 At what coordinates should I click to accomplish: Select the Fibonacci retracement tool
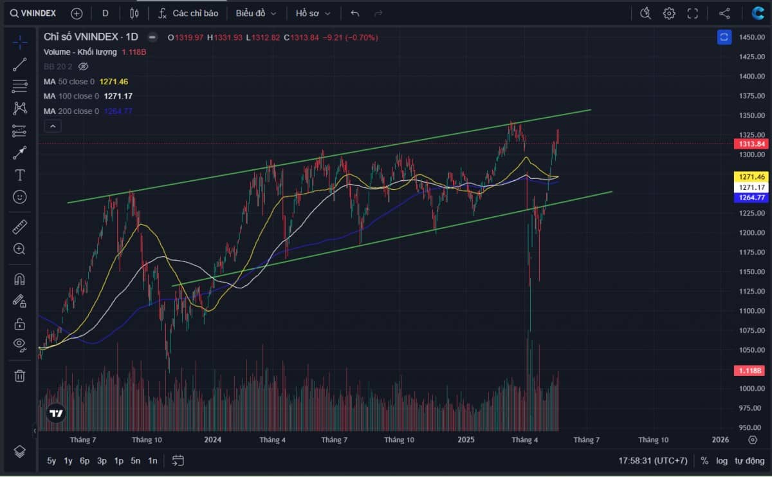[x=20, y=86]
